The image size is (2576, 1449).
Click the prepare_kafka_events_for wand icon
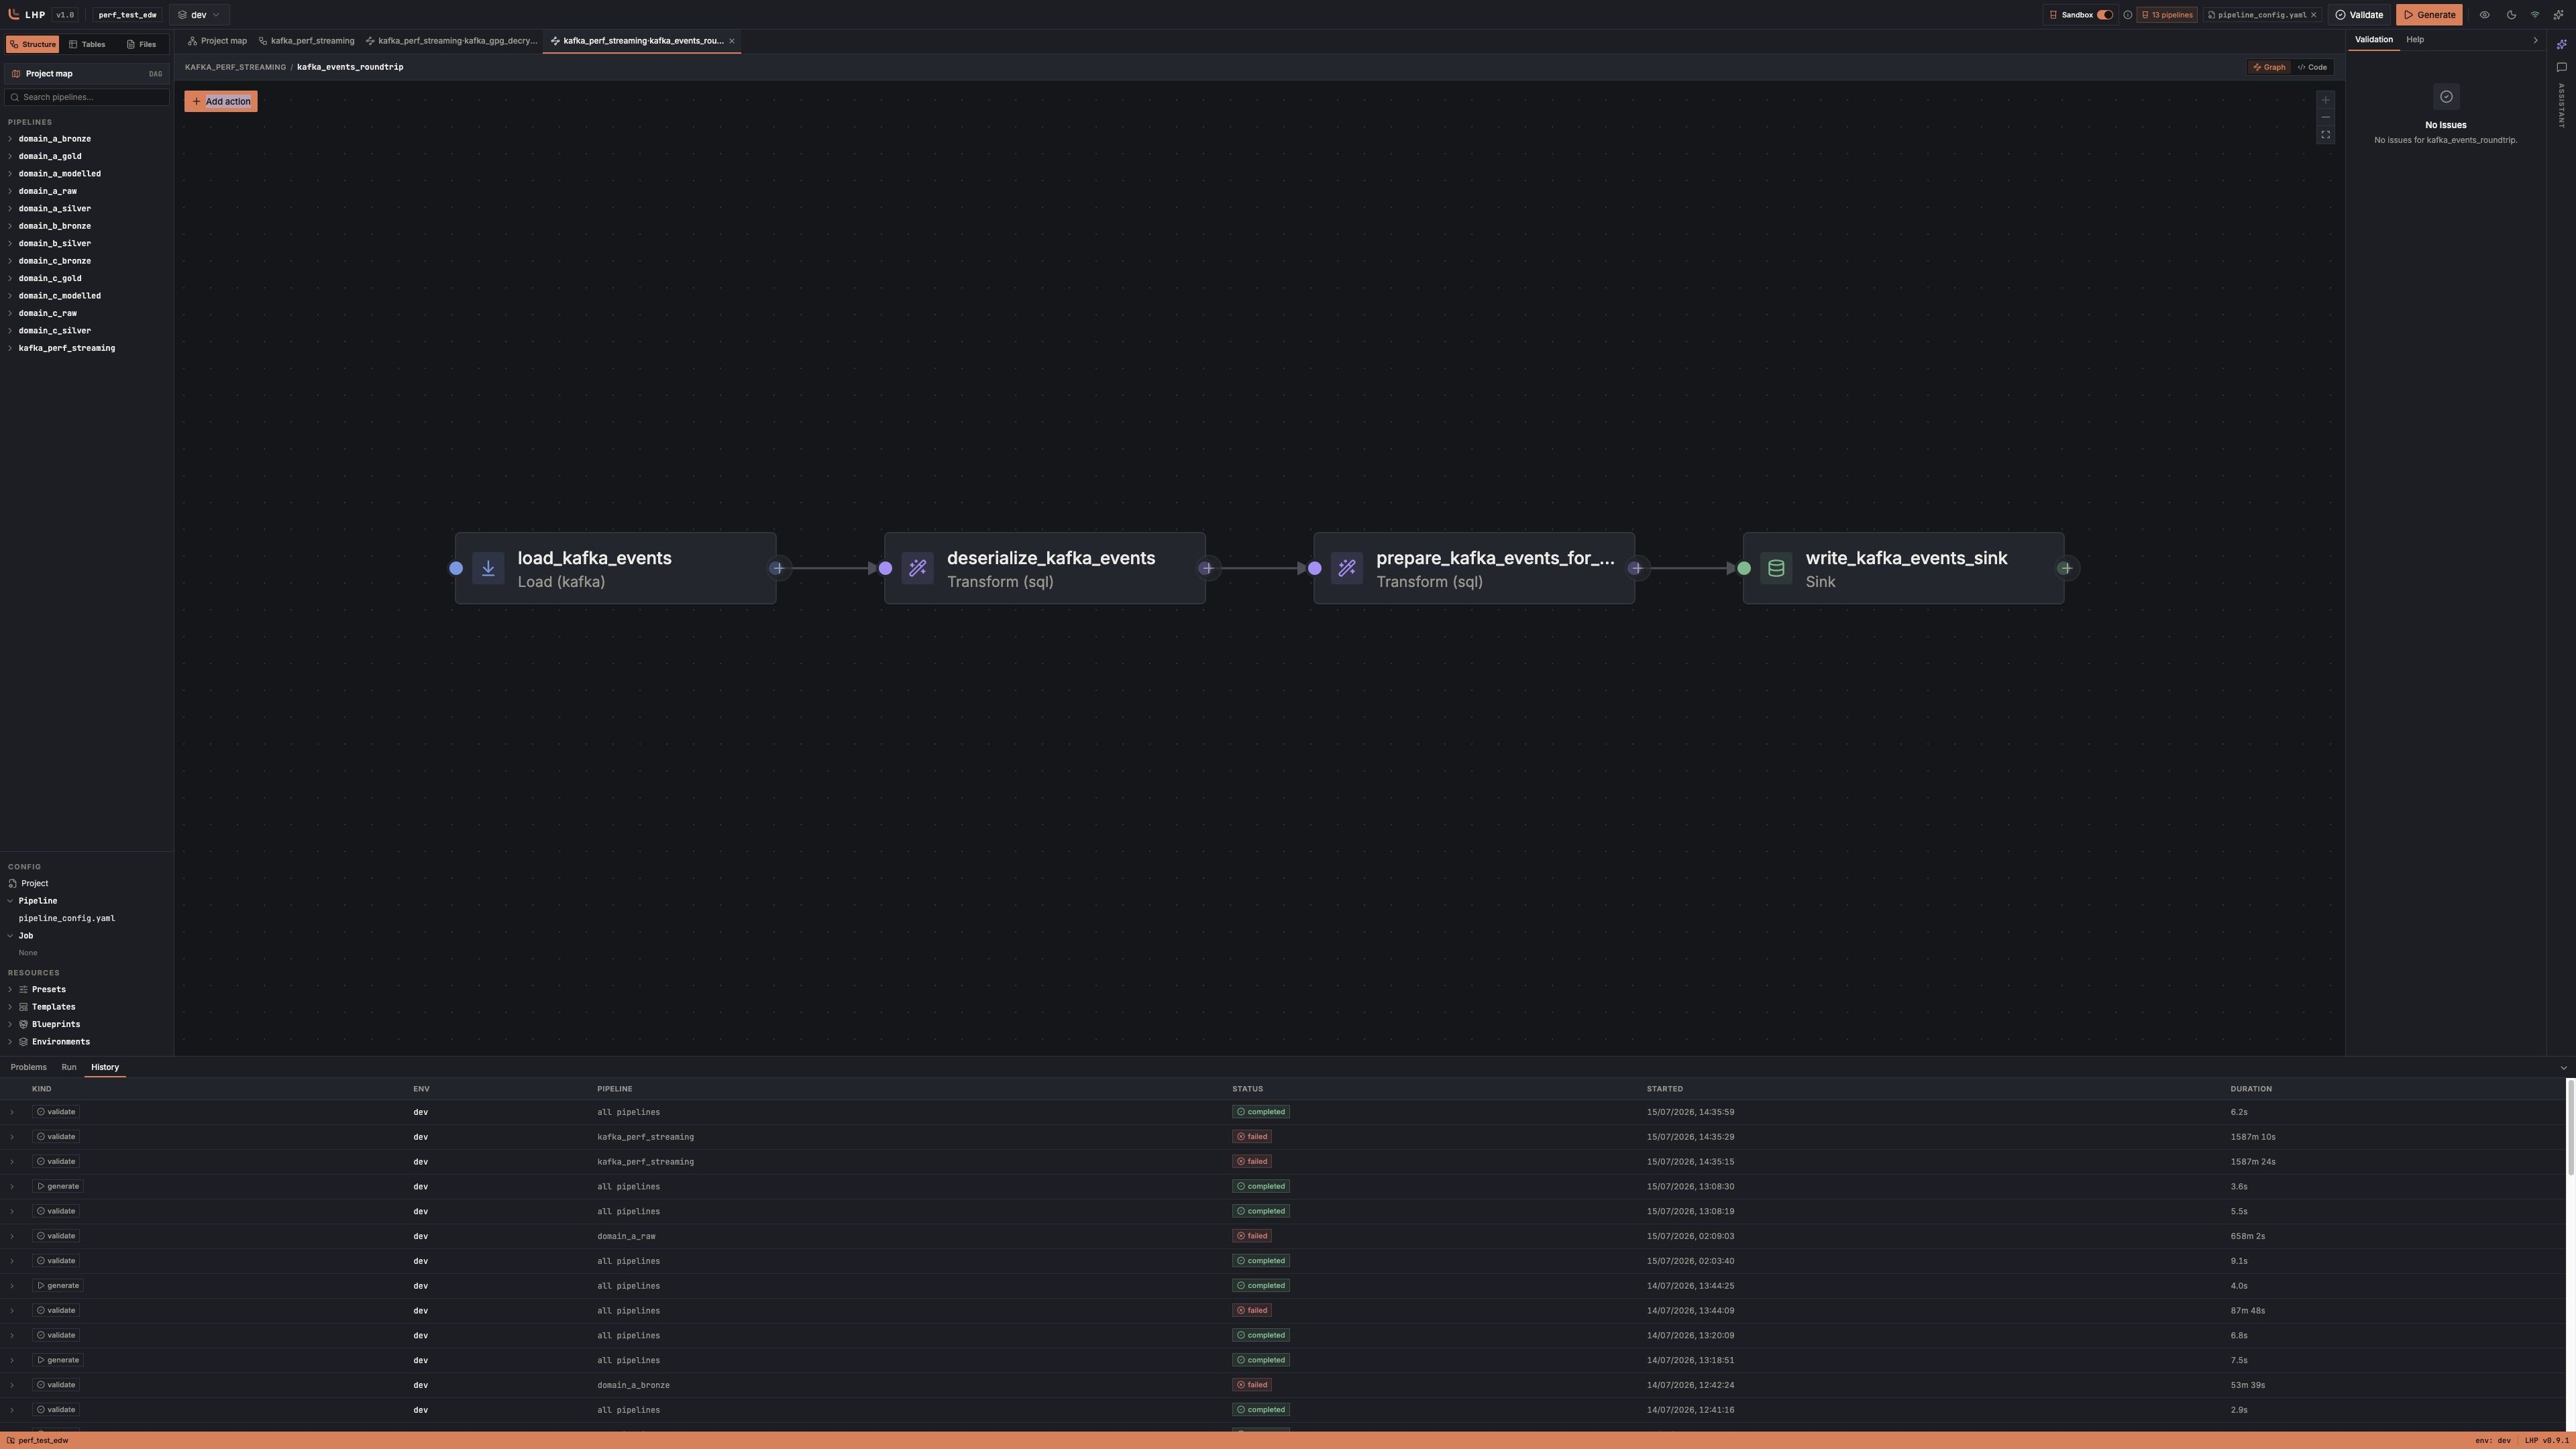tap(1347, 568)
